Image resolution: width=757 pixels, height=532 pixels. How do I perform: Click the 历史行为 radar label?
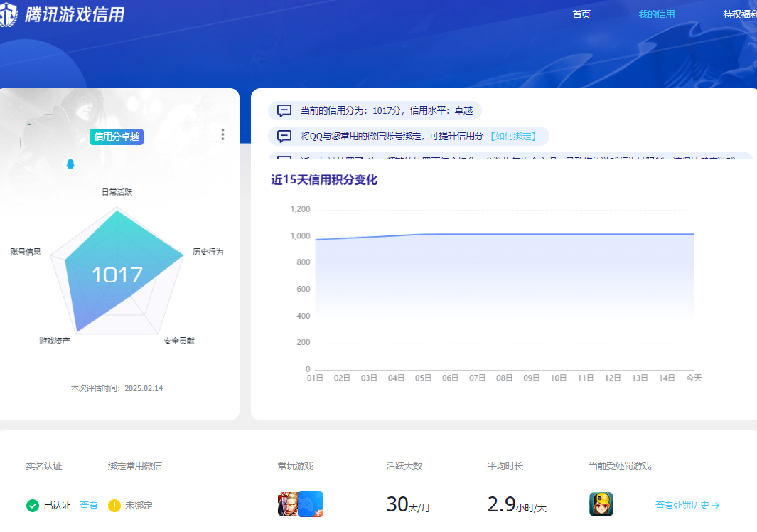(x=208, y=252)
